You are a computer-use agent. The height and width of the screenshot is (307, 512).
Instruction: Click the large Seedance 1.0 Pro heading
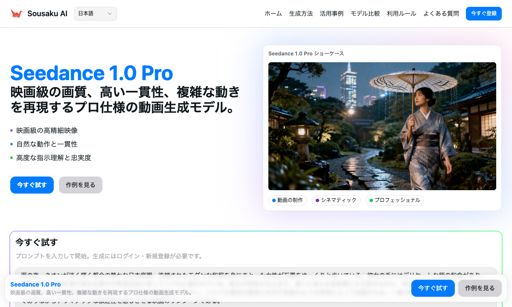[92, 73]
